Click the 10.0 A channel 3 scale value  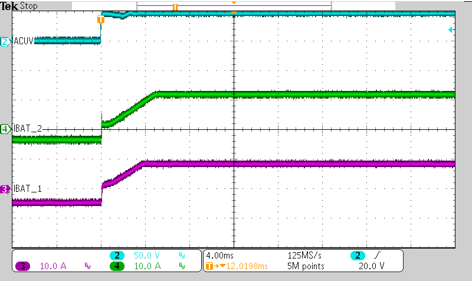pyautogui.click(x=53, y=266)
